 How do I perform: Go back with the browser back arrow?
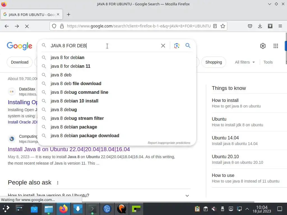click(7, 26)
